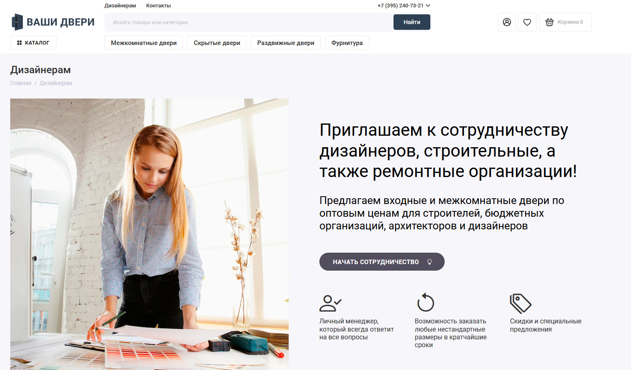Open the user account icon

[x=507, y=22]
